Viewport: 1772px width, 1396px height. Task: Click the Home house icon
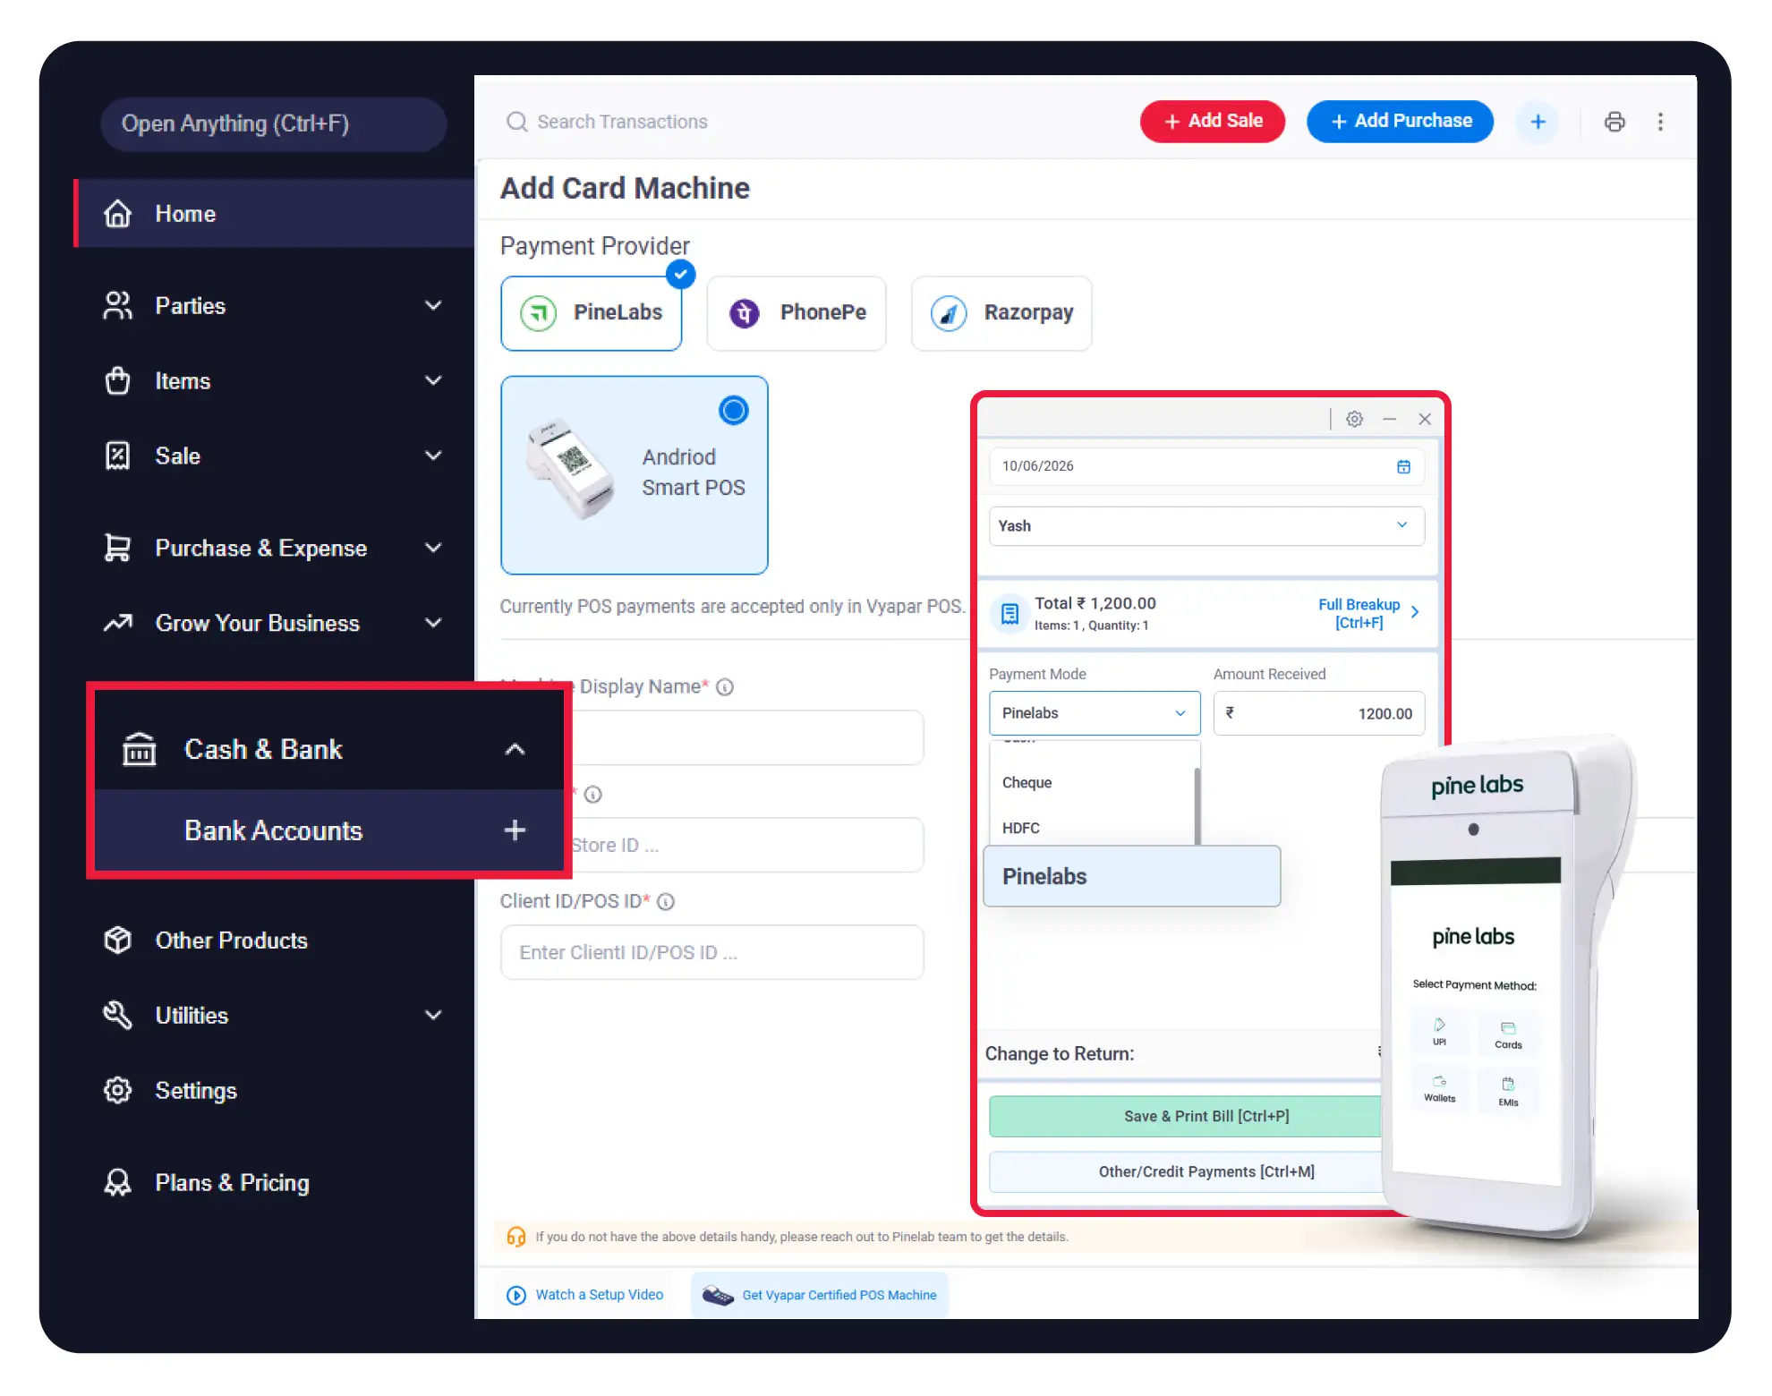(x=117, y=214)
